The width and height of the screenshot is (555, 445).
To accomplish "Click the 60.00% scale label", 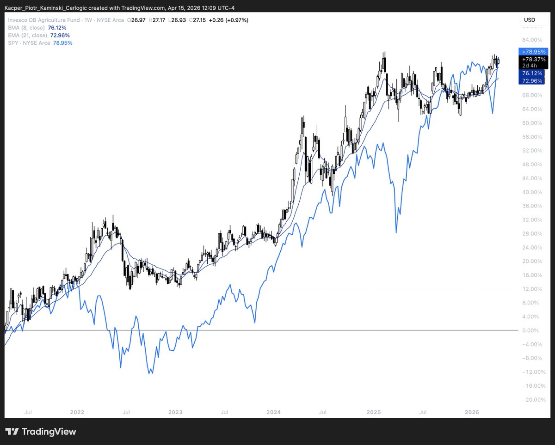I will click(532, 123).
